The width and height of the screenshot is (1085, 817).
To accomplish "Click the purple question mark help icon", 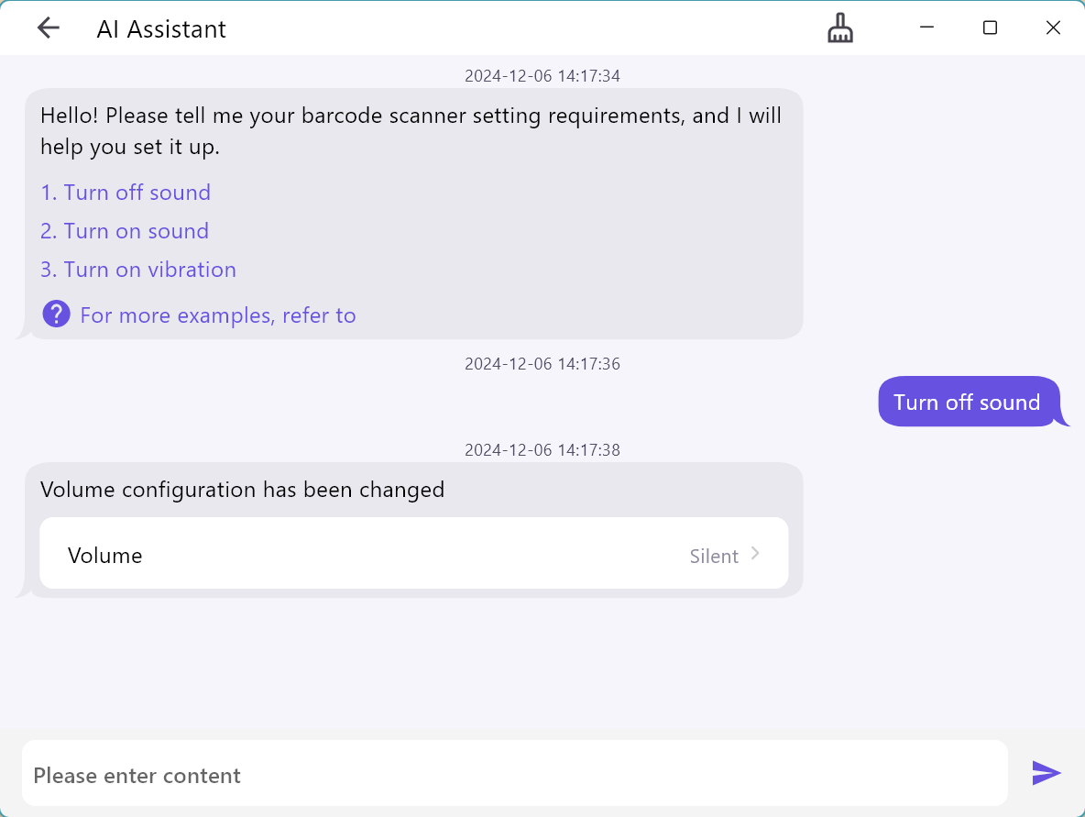I will pos(56,315).
